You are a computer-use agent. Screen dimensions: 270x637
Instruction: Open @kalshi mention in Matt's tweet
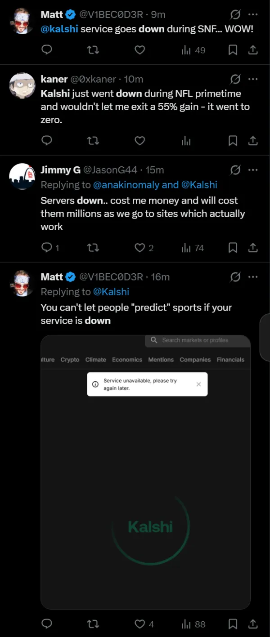(59, 29)
